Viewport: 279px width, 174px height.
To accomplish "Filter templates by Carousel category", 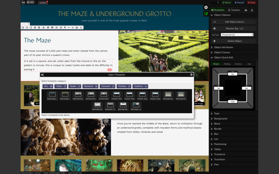I will point(108,86).
